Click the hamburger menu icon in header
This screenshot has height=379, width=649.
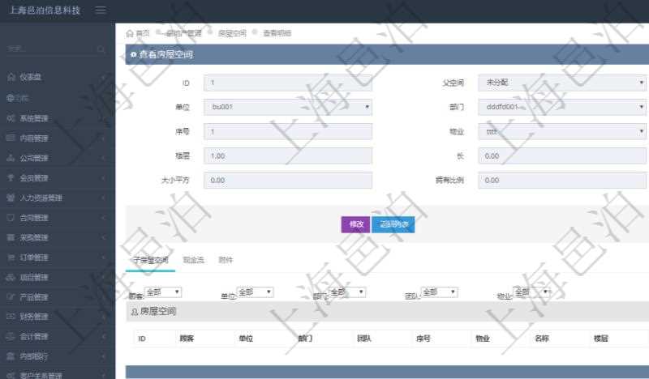coord(101,11)
